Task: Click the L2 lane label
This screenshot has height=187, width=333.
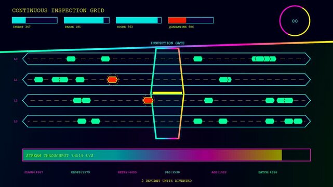Action: [16, 100]
